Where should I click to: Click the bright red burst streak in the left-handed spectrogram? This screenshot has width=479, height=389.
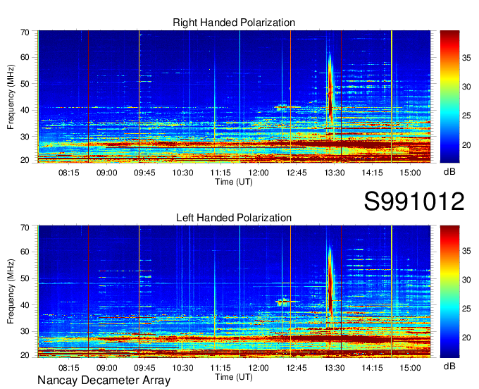(x=330, y=283)
